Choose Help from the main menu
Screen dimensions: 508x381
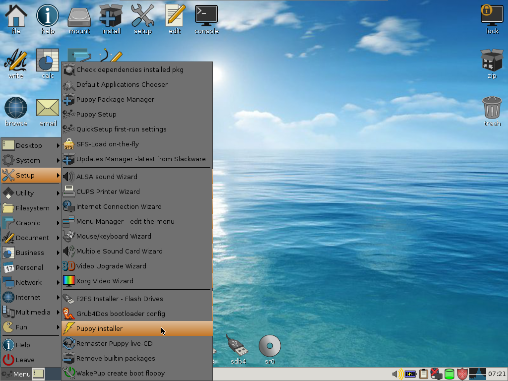click(31, 345)
